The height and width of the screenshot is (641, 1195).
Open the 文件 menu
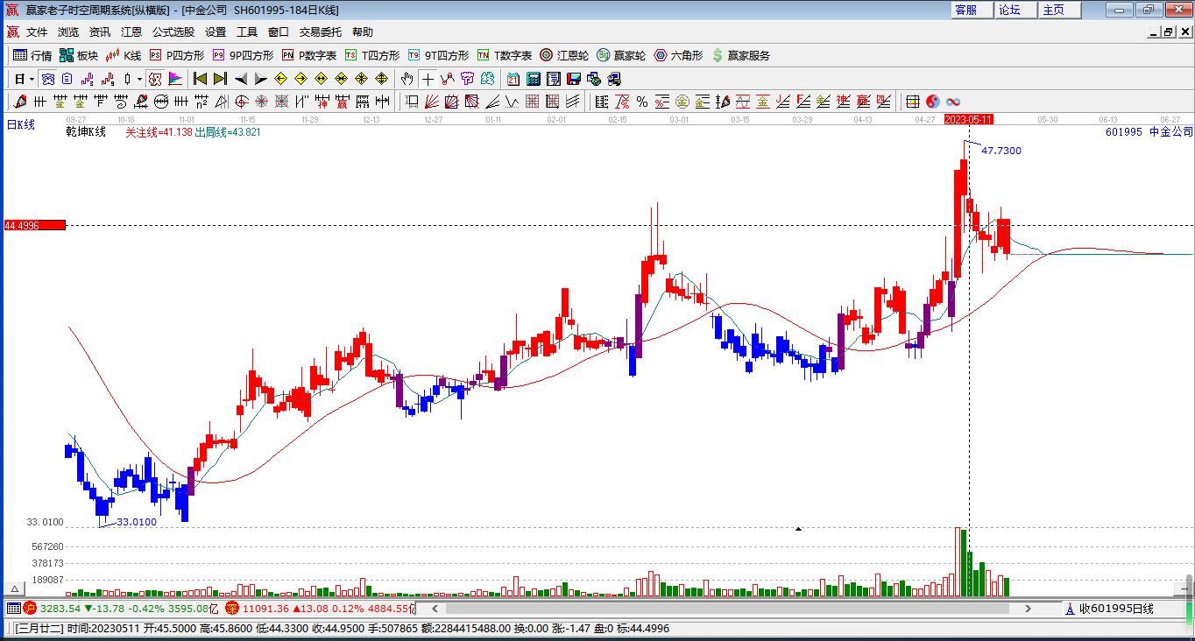pos(37,32)
